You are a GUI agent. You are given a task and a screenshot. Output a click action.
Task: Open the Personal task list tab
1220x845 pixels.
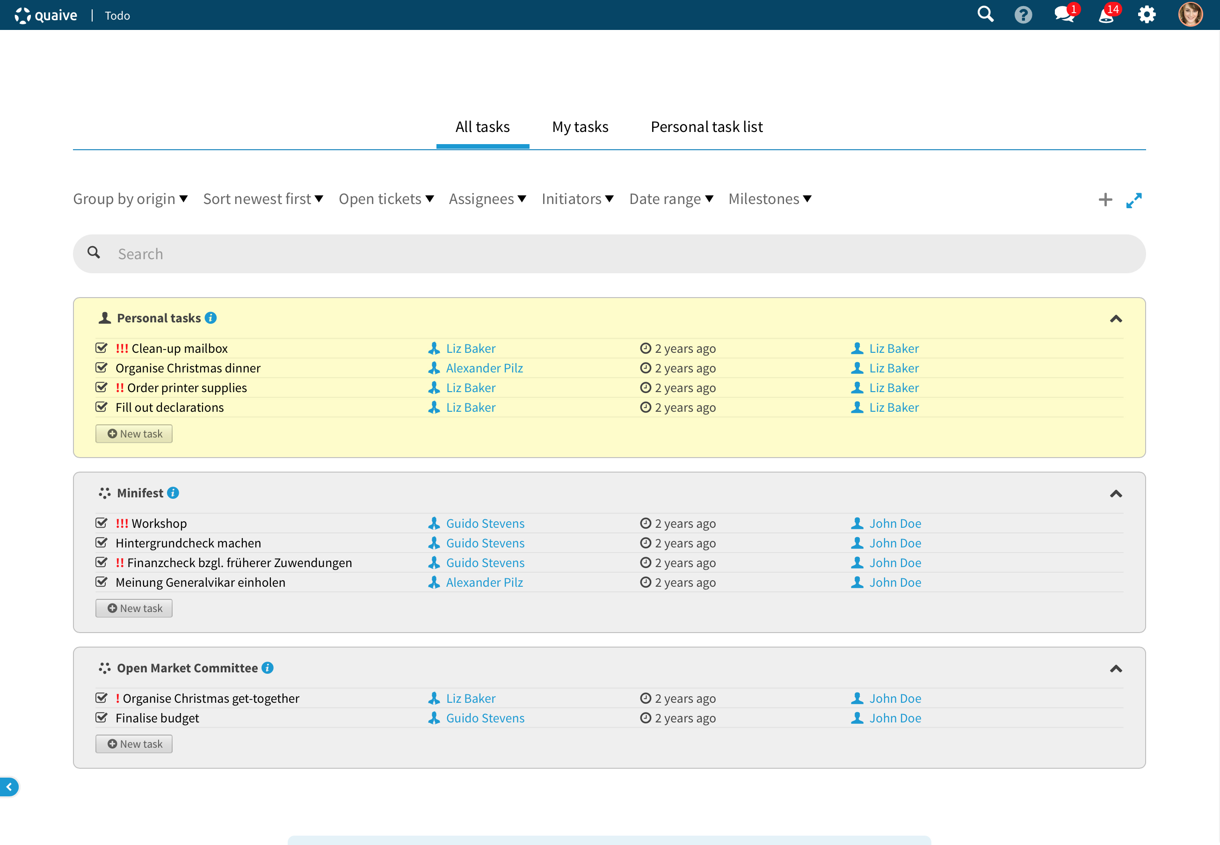tap(706, 127)
